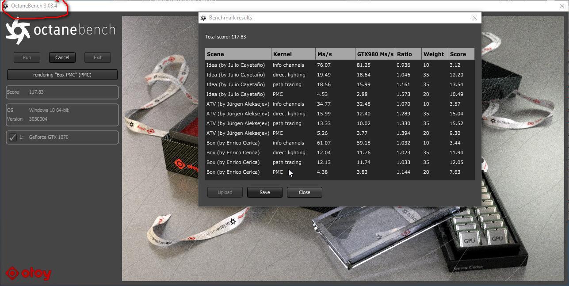Screen dimensions: 569x286
Task: Click the Total score: 117.83 text
Action: tap(225, 37)
